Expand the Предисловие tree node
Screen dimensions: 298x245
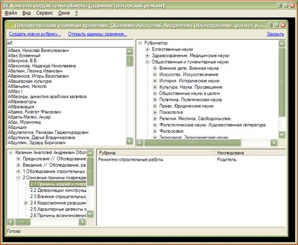coord(18,159)
